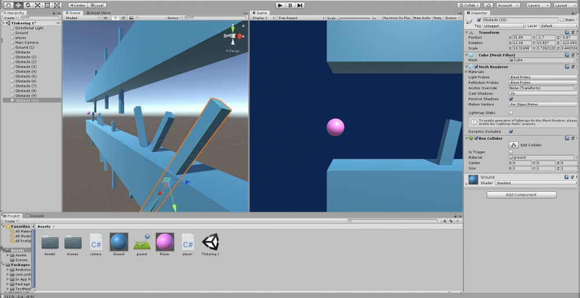Enable the Is Trigger checkbox
Image resolution: width=580 pixels, height=298 pixels.
coord(511,152)
